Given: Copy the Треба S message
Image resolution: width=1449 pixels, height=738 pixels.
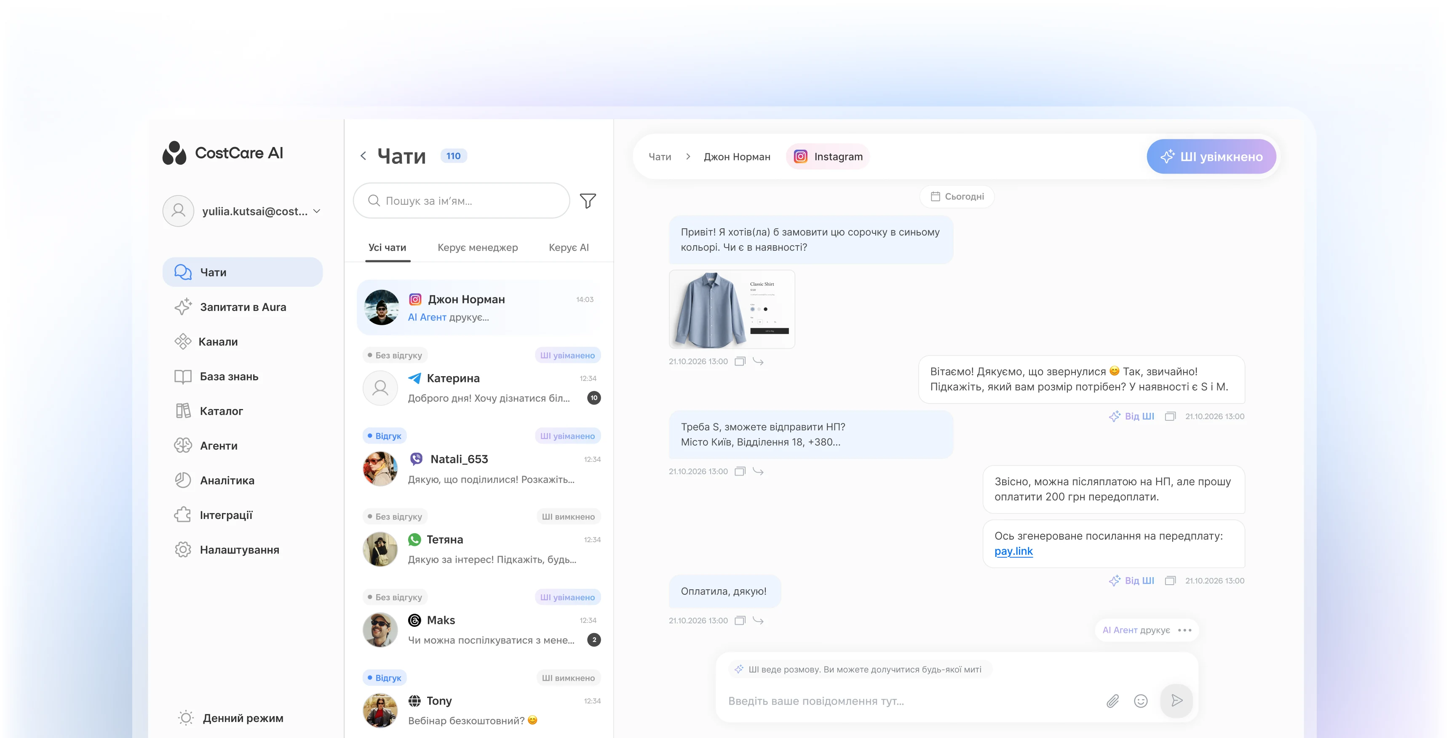Looking at the screenshot, I should coord(740,471).
